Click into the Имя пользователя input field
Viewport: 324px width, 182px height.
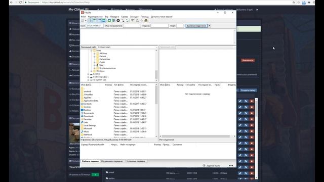point(132,26)
